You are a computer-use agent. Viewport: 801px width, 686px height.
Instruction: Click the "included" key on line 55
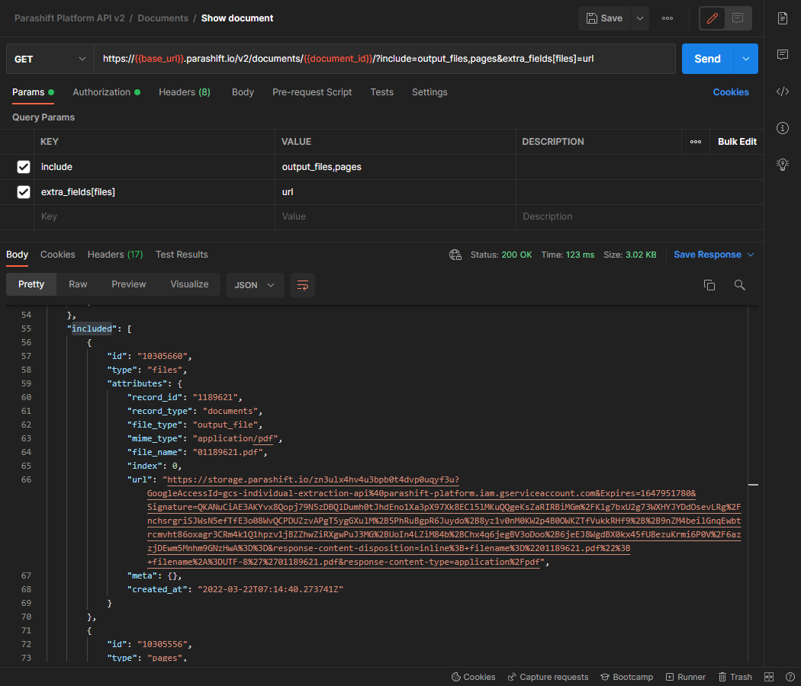92,329
